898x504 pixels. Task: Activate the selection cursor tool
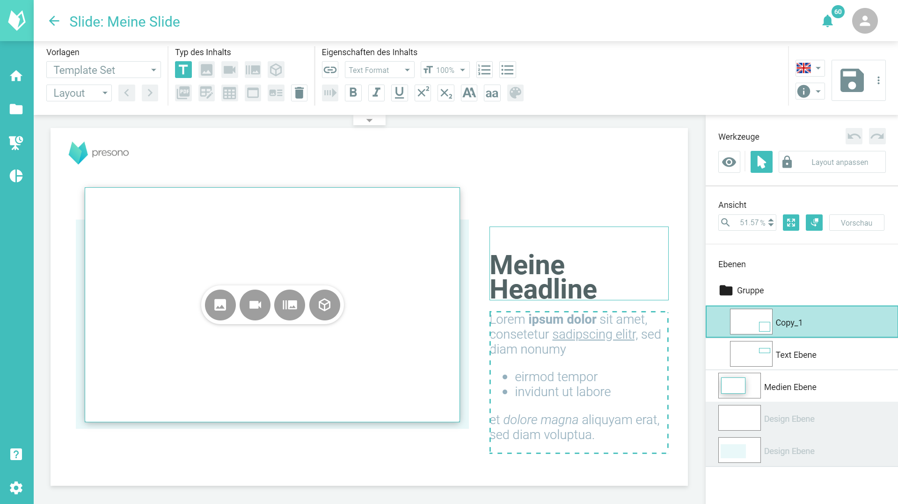761,162
